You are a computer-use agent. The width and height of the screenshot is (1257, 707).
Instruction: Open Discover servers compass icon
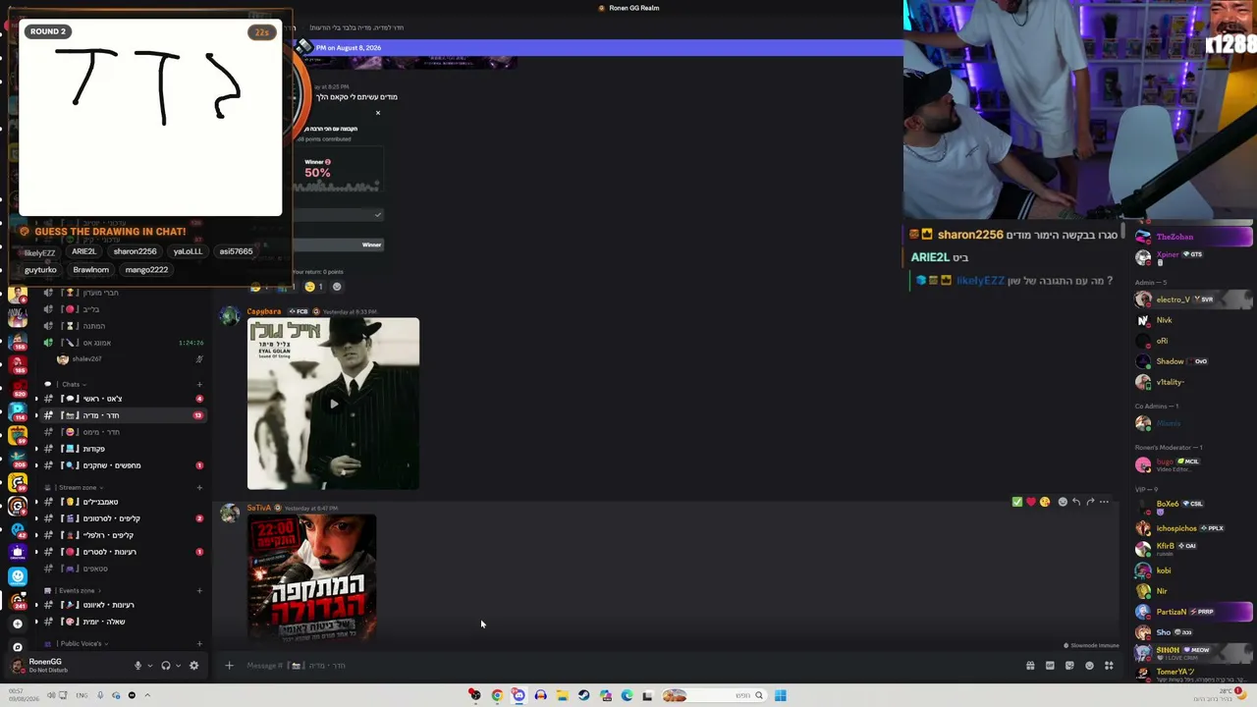point(18,647)
